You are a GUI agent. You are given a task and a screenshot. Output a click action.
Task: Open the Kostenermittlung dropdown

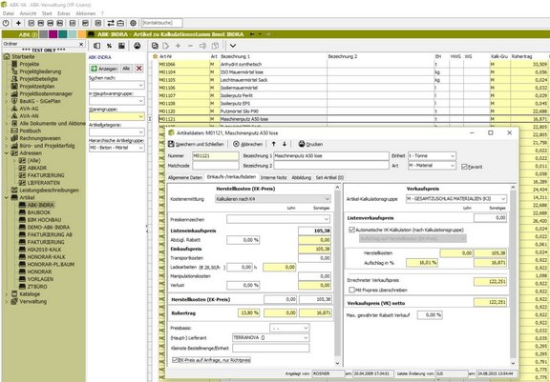(328, 199)
